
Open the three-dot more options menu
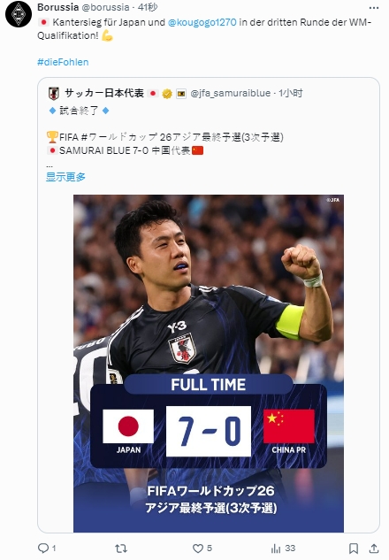pyautogui.click(x=374, y=8)
